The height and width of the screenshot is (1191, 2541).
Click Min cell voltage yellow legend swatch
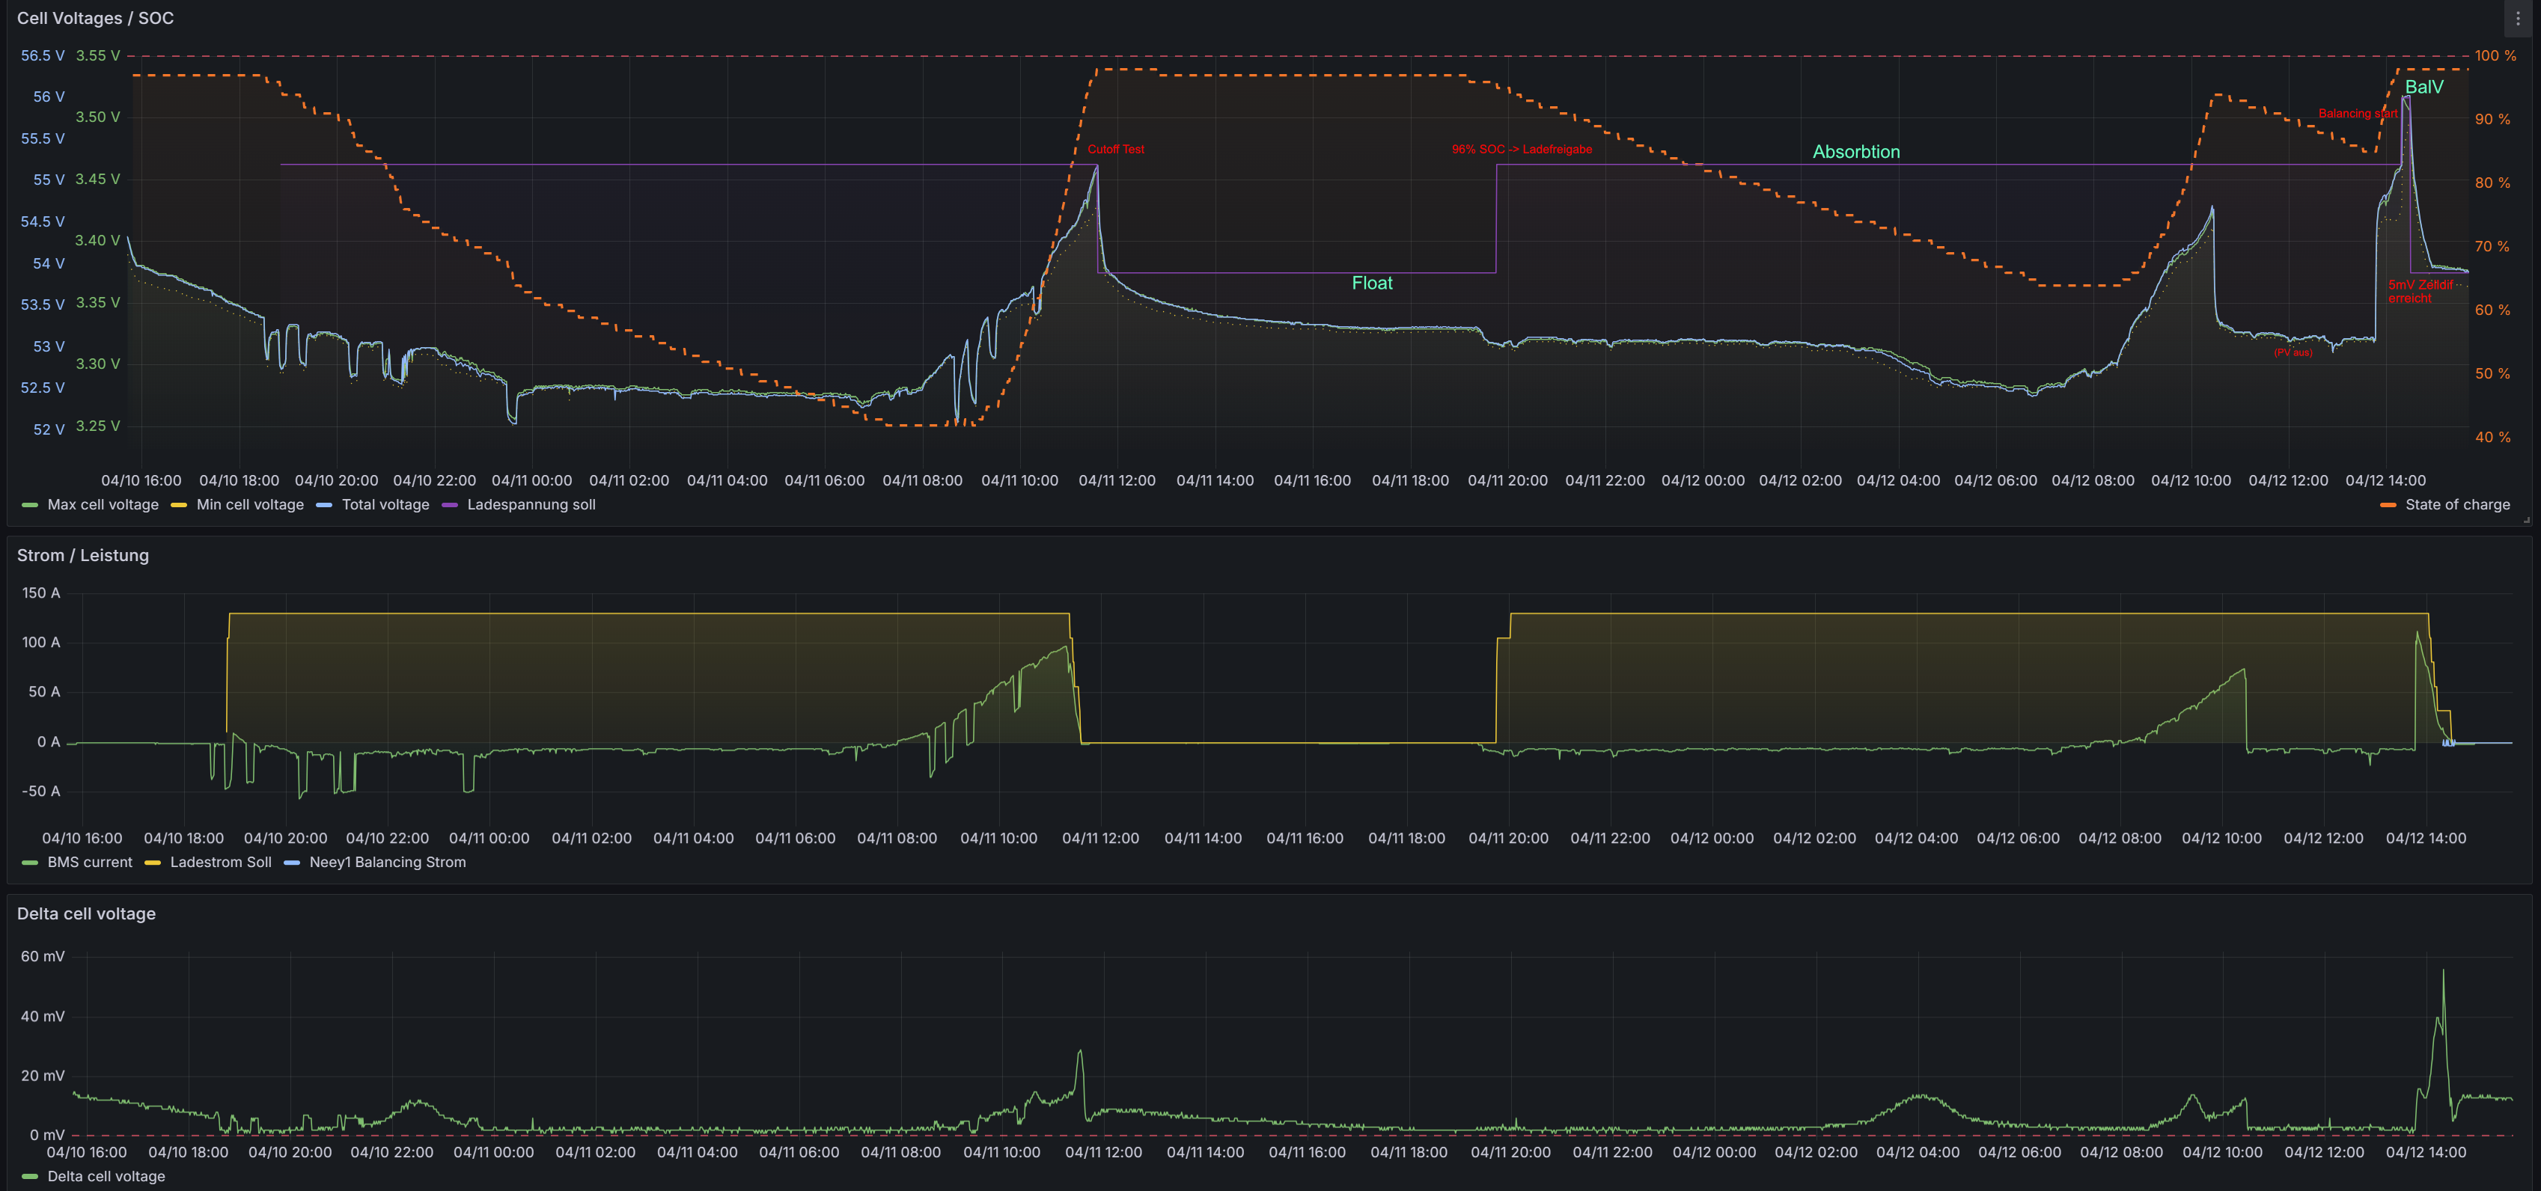coord(179,505)
